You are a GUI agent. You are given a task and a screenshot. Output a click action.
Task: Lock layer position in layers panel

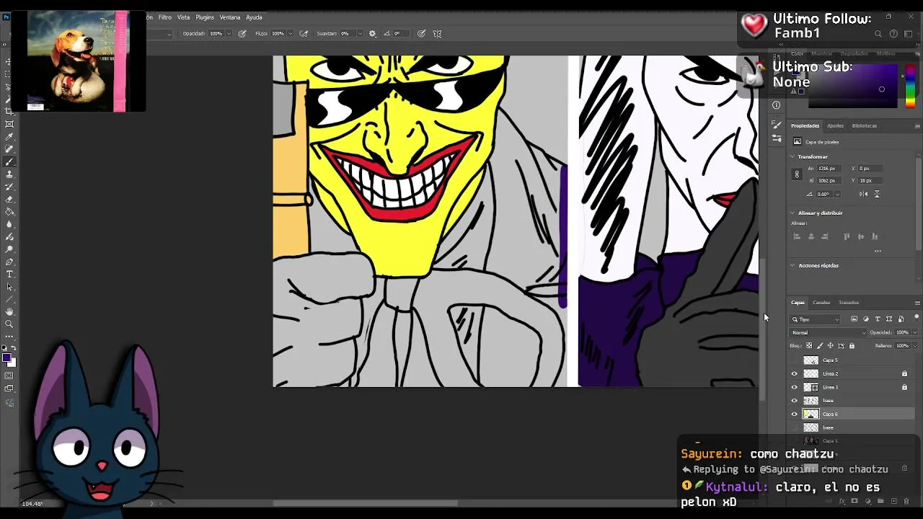(830, 346)
